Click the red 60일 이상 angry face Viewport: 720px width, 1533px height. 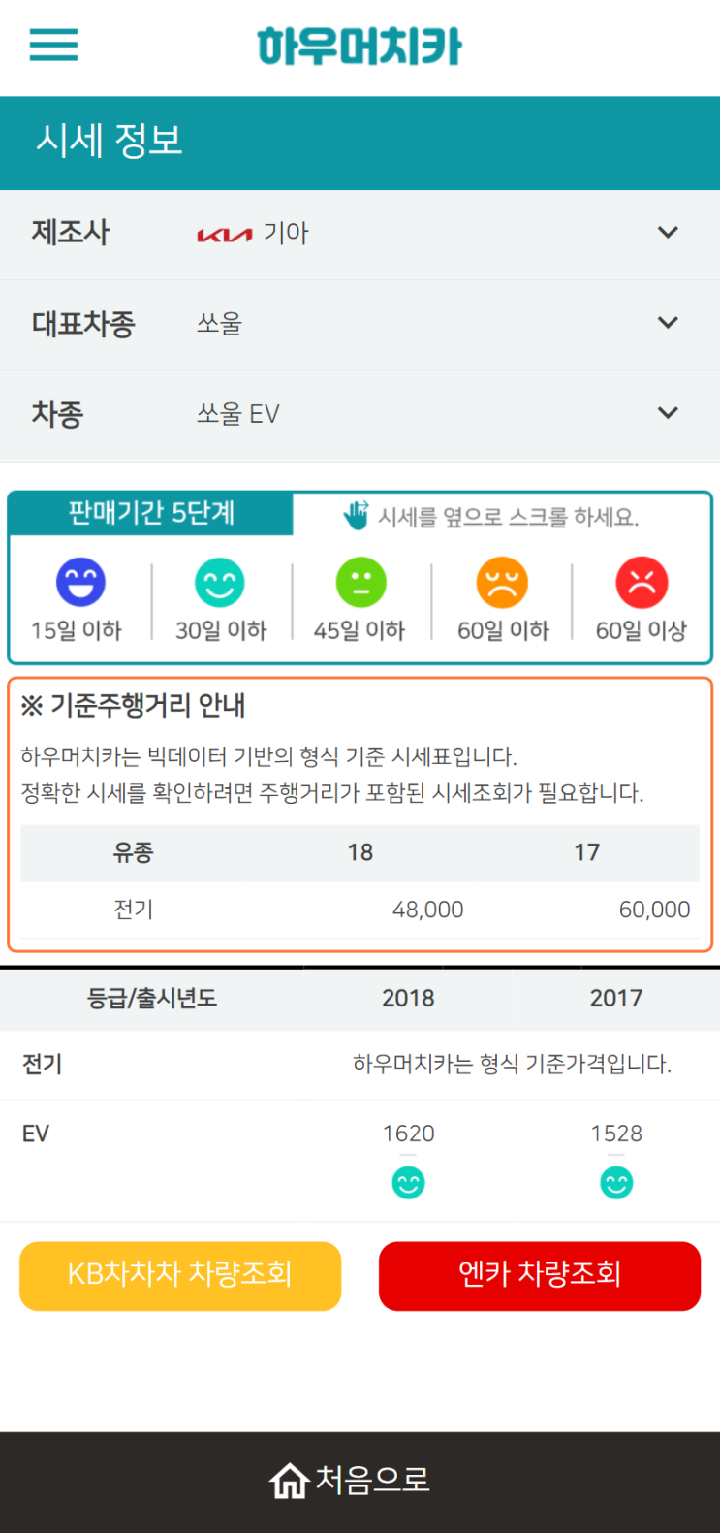642,582
